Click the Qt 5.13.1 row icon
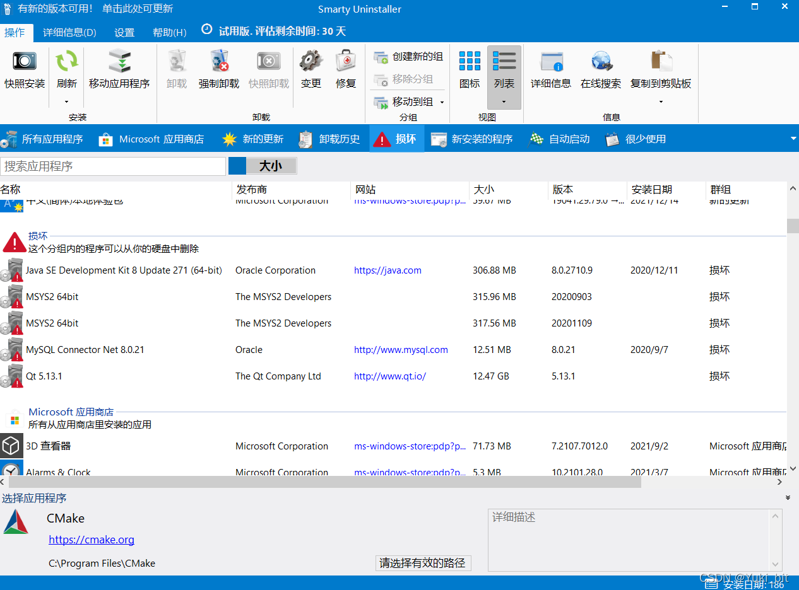The height and width of the screenshot is (590, 799). tap(11, 376)
